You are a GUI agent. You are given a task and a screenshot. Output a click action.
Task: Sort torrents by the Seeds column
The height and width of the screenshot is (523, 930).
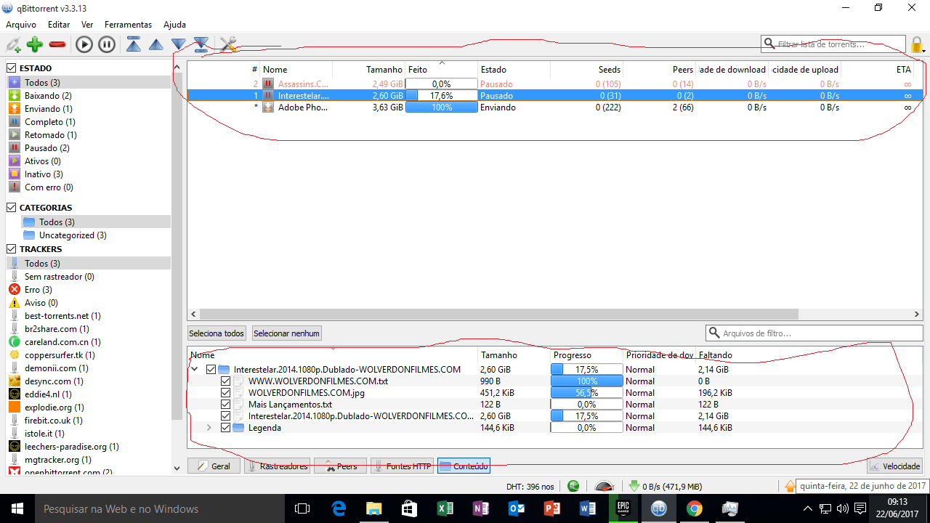(x=587, y=70)
